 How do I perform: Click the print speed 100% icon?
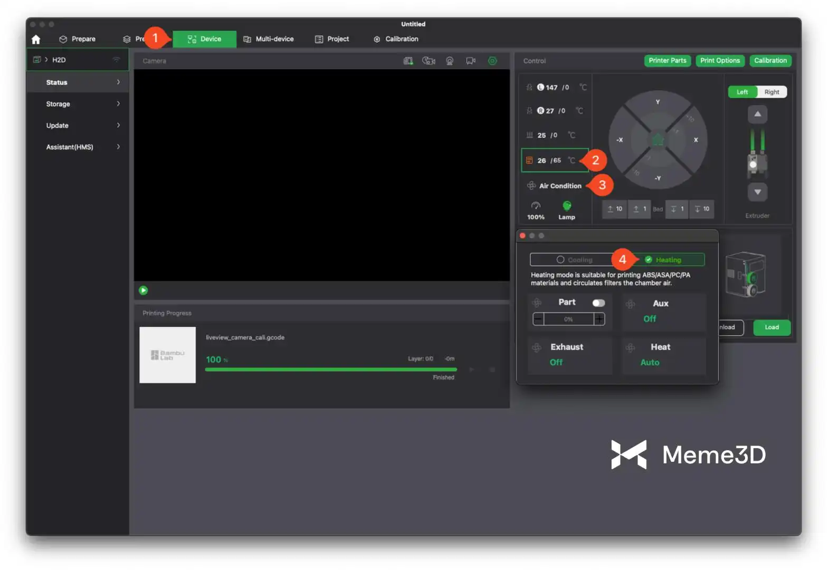pos(536,206)
